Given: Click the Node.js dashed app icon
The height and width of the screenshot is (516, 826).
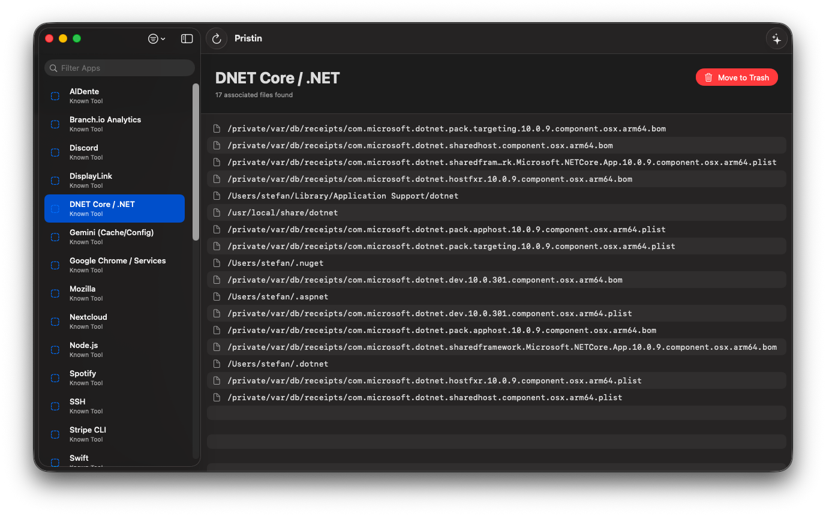Looking at the screenshot, I should coord(55,350).
